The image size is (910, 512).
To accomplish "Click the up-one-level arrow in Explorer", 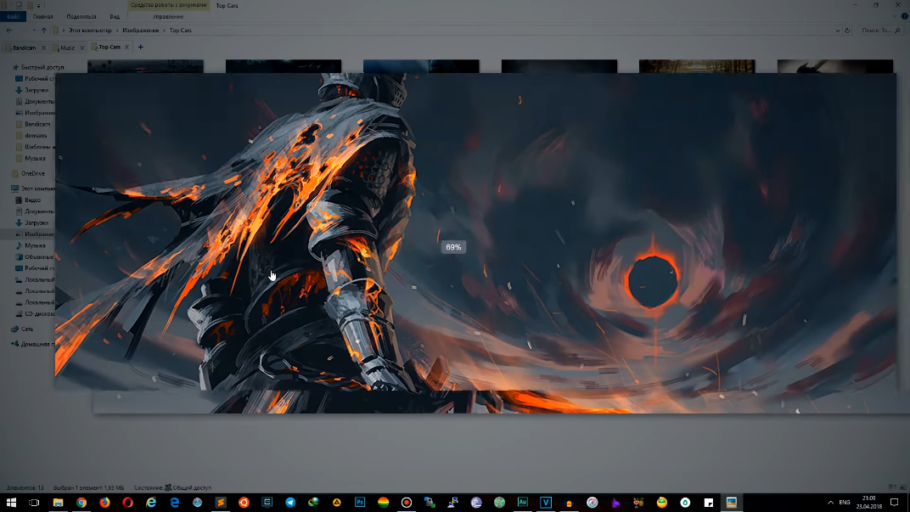I will pos(43,31).
